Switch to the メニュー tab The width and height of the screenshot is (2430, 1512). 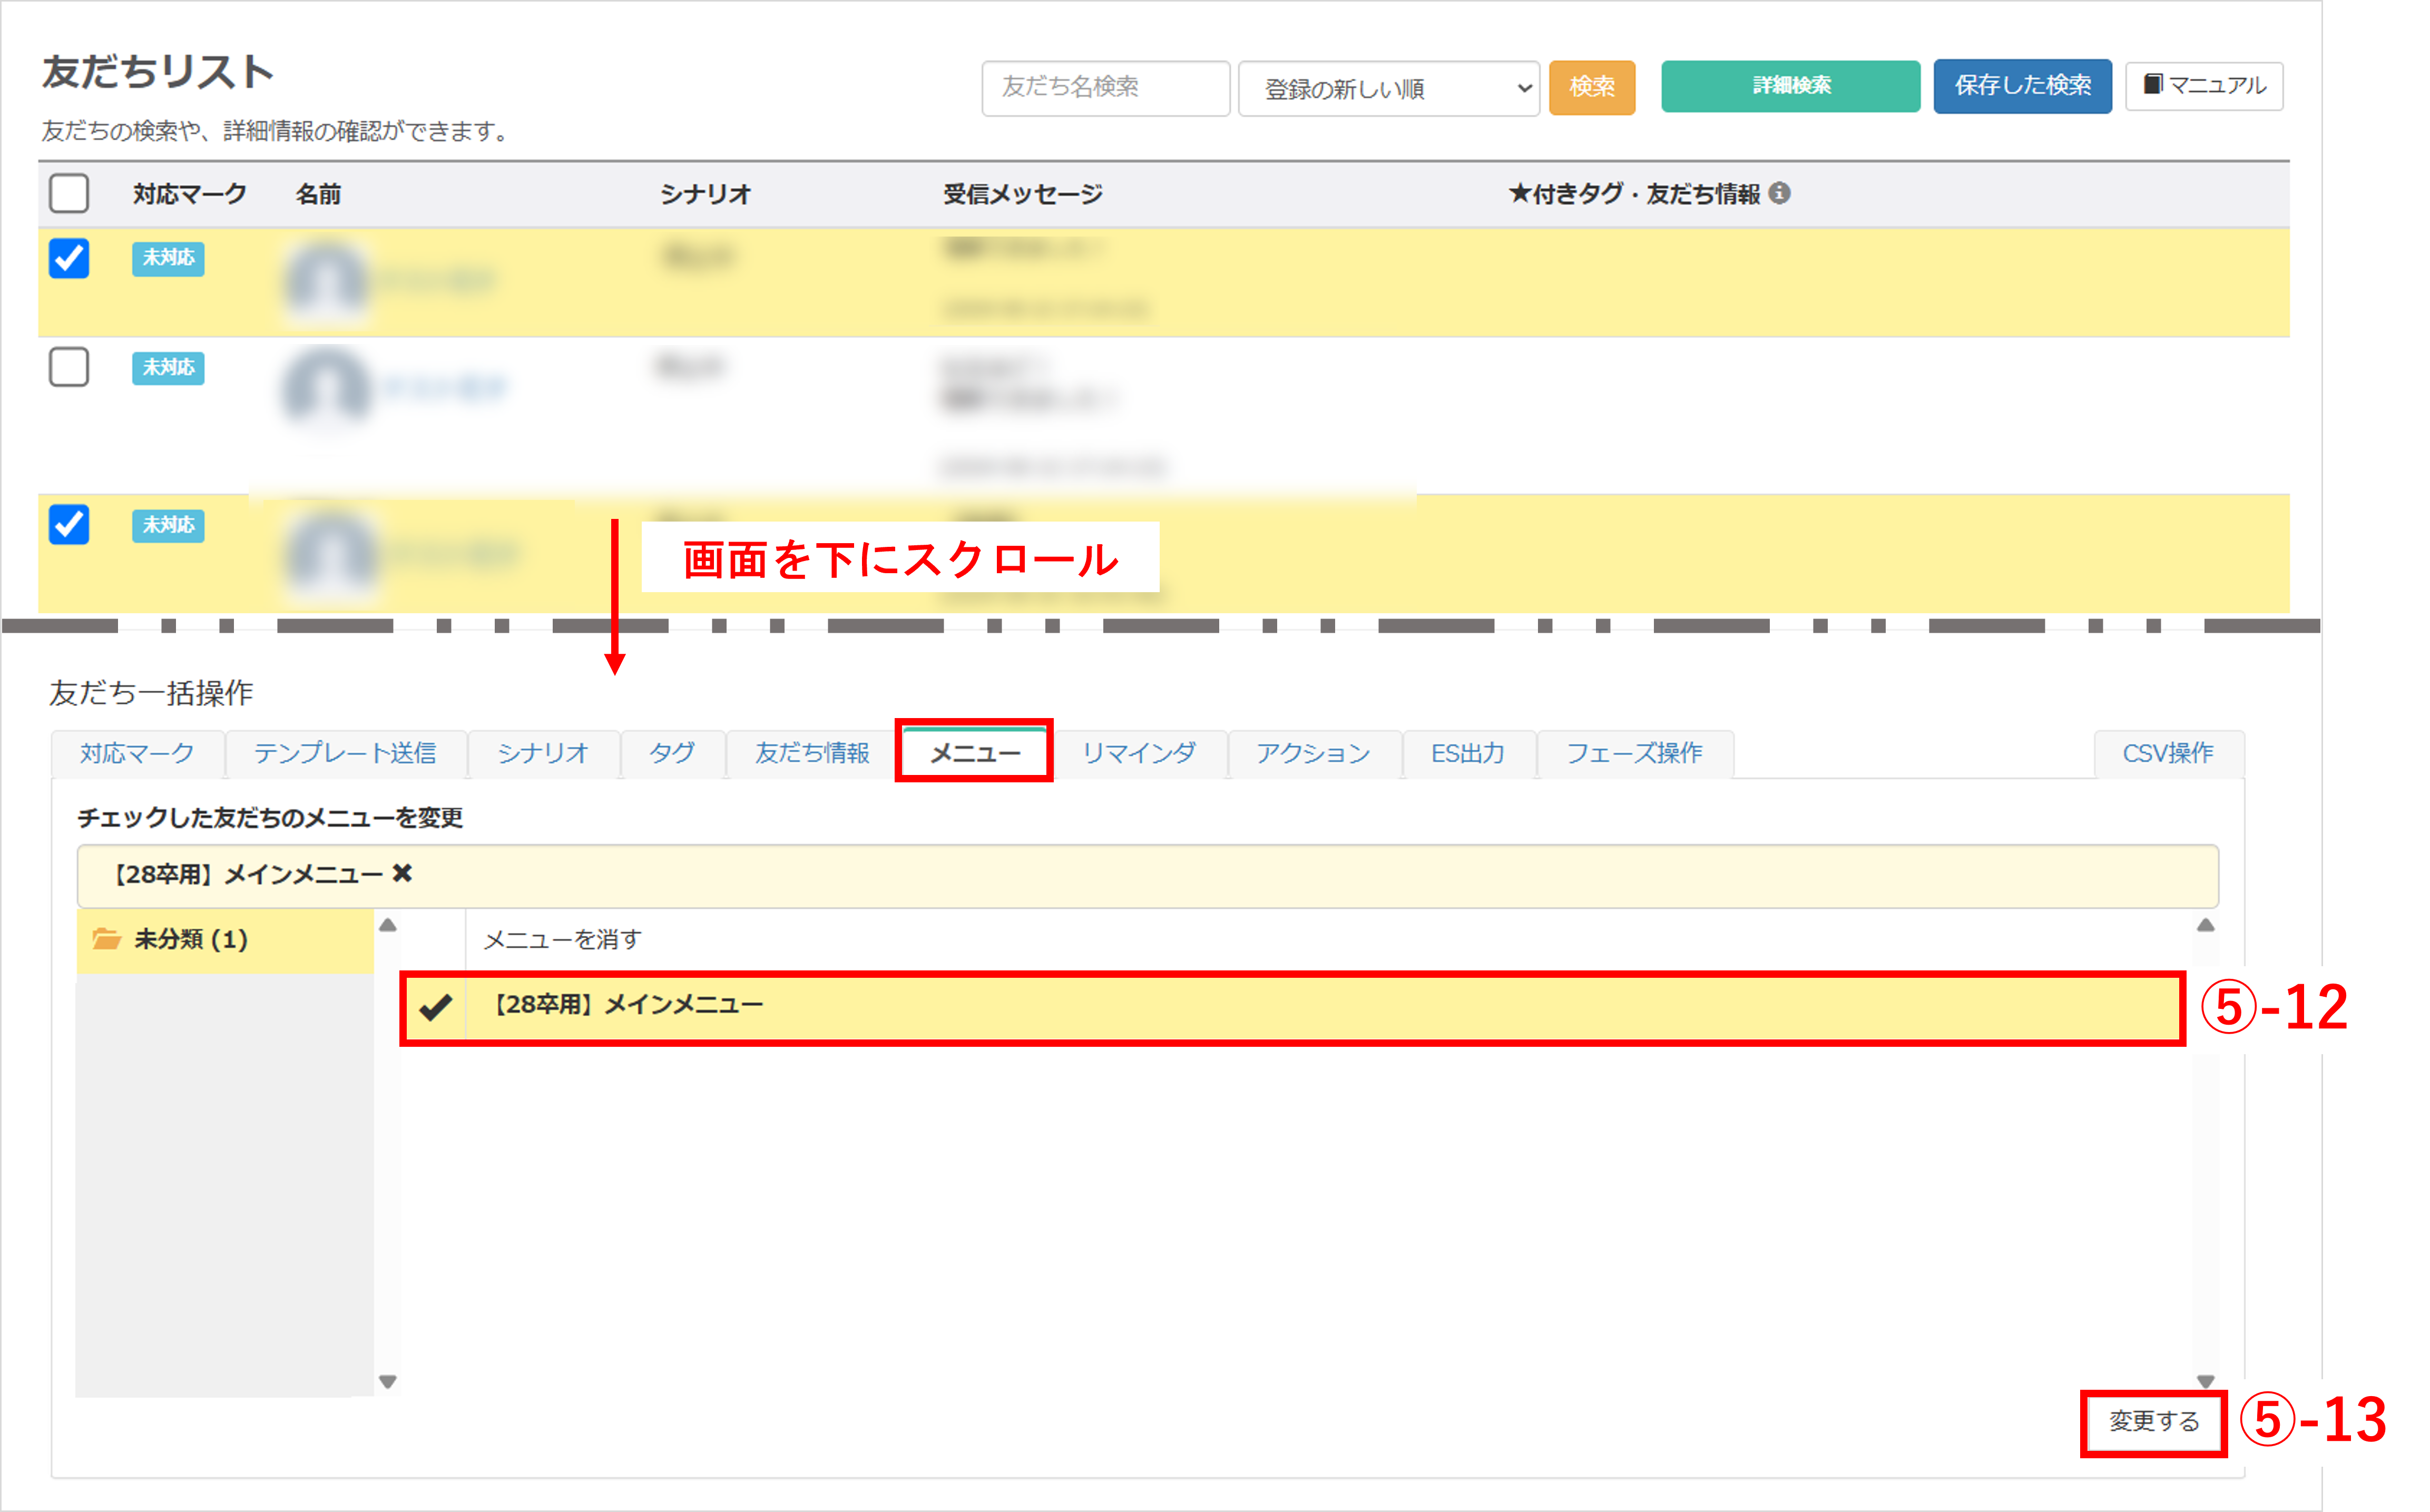coord(974,753)
